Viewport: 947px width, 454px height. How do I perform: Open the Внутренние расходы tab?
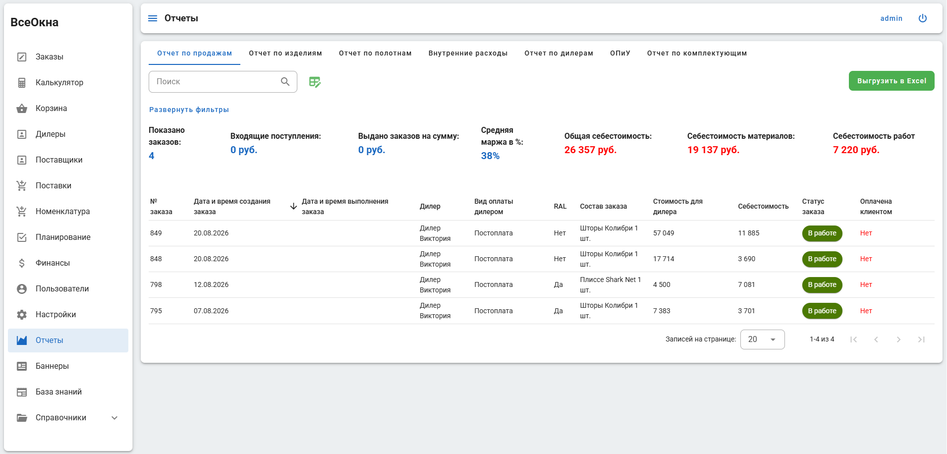pos(468,53)
